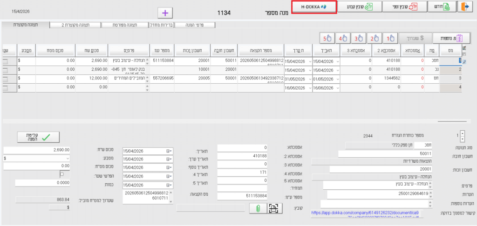Click the hand pointer button number 5

327,38
